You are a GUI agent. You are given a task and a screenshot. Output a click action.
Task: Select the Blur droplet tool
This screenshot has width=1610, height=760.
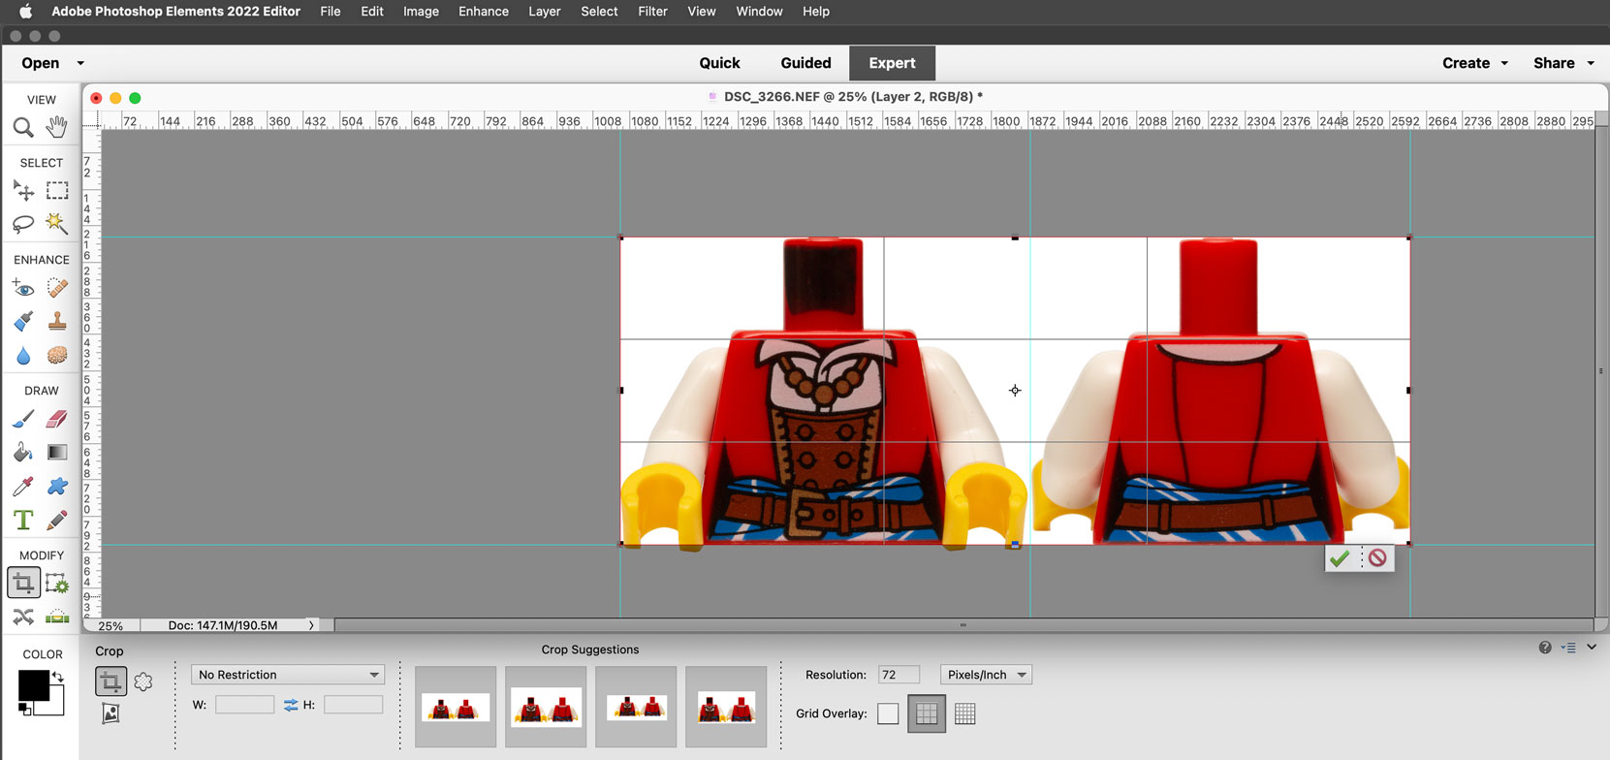(x=23, y=355)
